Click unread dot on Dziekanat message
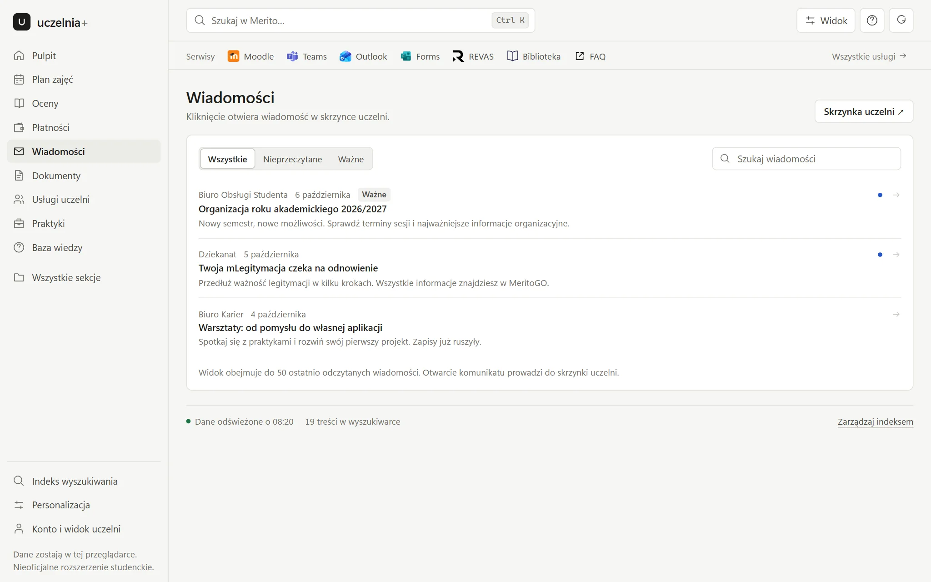 (880, 255)
